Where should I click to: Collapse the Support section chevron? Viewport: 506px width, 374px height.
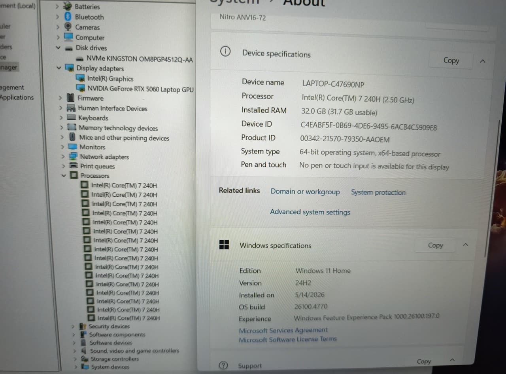point(452,360)
